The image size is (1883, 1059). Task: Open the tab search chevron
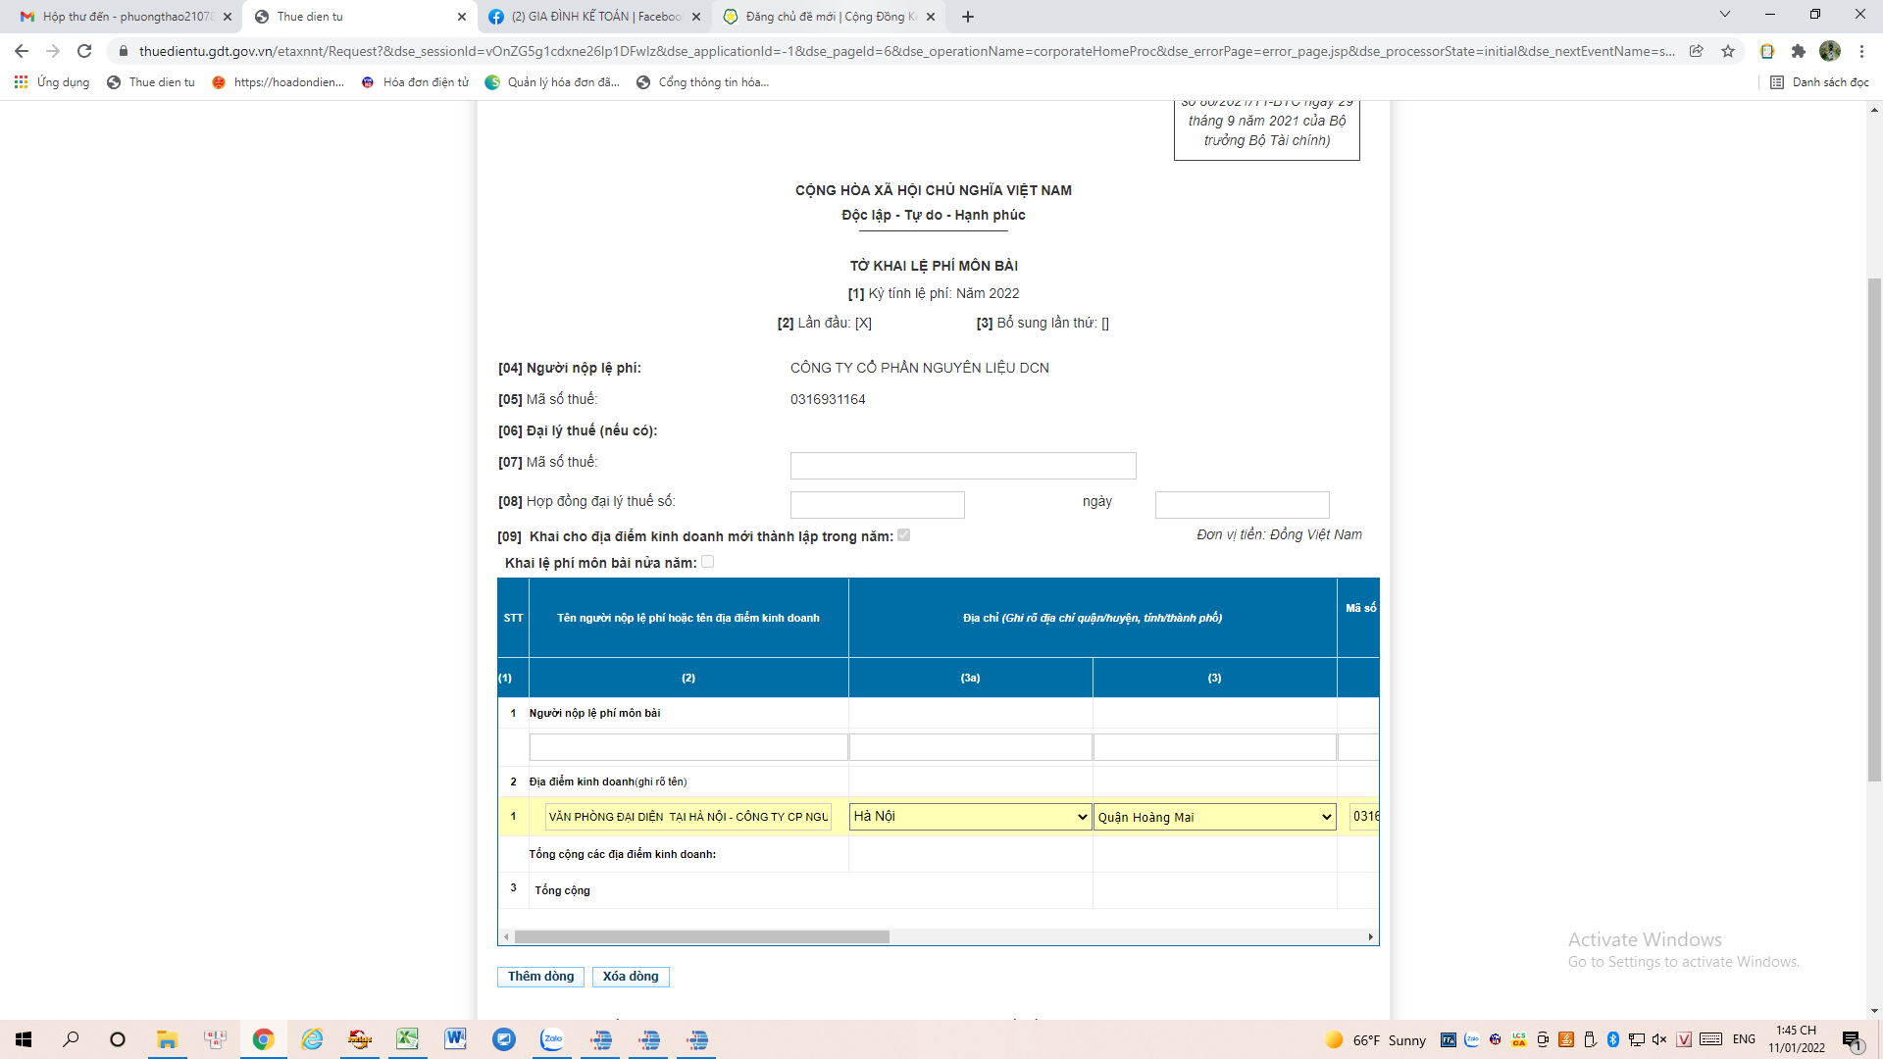point(1724,15)
